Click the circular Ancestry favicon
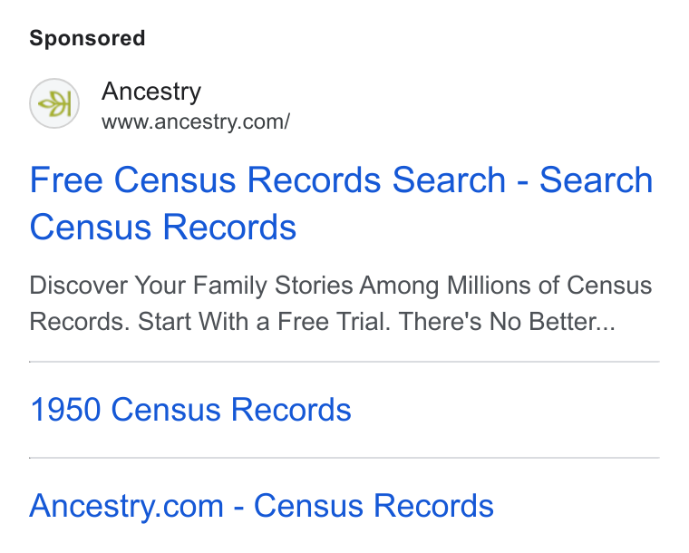Screen dimensions: 689x553 click(54, 103)
